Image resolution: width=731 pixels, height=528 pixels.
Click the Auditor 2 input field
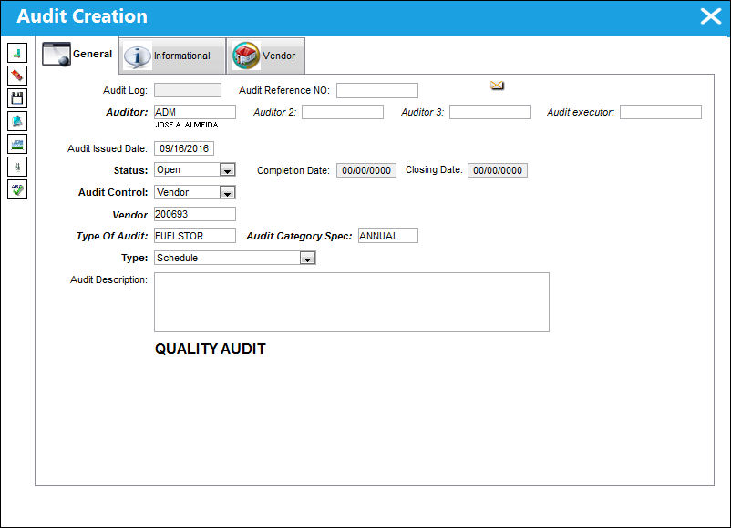coord(343,112)
